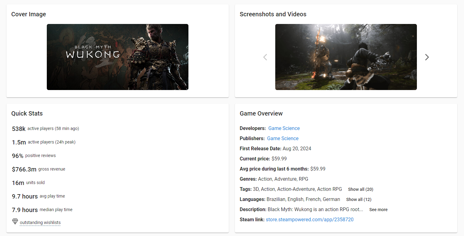The image size is (464, 236).
Task: Go to the previous screenshot with the left chevron
Action: (x=265, y=57)
